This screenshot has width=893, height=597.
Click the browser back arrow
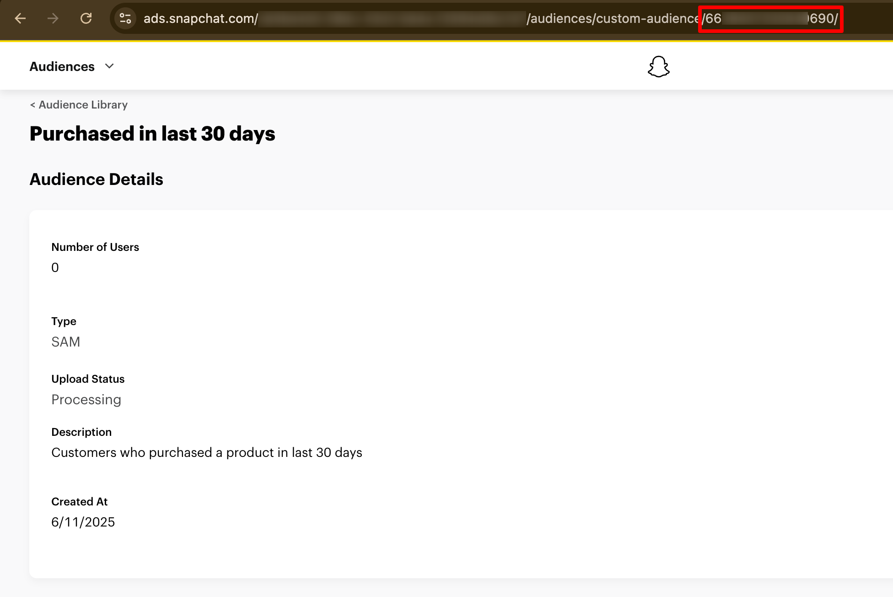click(x=19, y=19)
